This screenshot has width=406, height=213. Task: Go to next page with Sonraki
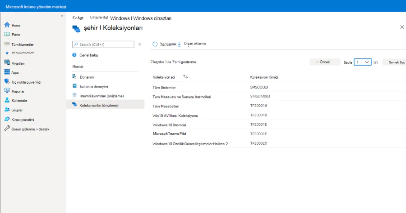tap(395, 62)
